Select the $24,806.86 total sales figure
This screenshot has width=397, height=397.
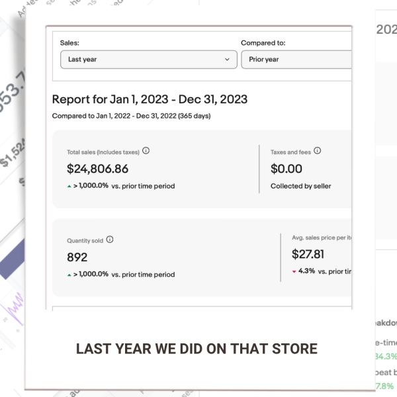pos(98,169)
